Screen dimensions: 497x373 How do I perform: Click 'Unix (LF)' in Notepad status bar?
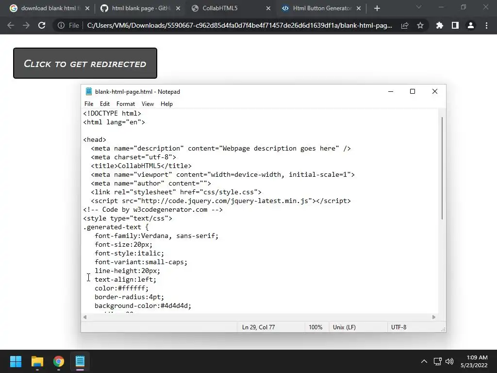point(344,327)
